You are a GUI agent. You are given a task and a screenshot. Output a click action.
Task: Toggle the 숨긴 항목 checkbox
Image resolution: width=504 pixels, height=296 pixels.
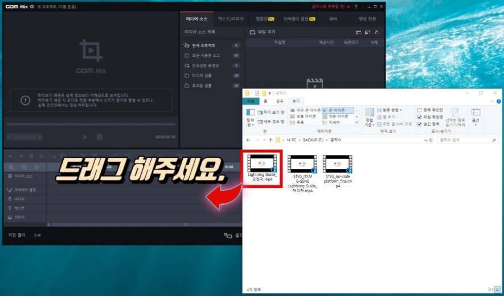tap(420, 123)
